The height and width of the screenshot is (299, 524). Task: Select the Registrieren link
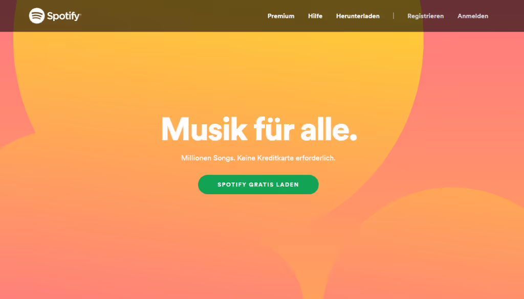(x=425, y=16)
